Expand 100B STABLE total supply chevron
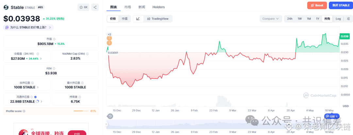Viewport: 353px width, 135px height. pos(38,87)
